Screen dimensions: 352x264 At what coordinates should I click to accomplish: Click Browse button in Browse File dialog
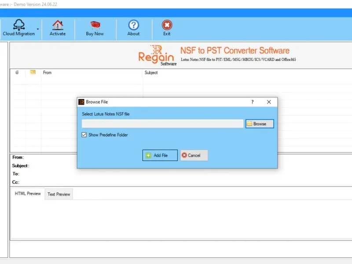260,124
